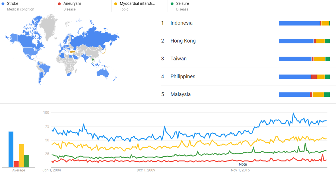Image resolution: width=336 pixels, height=178 pixels.
Task: Click Malaysia's stacked comparison bar
Action: 304,95
